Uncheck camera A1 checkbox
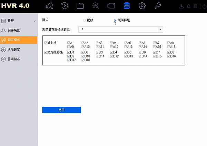207x146 pixels. coord(69,43)
